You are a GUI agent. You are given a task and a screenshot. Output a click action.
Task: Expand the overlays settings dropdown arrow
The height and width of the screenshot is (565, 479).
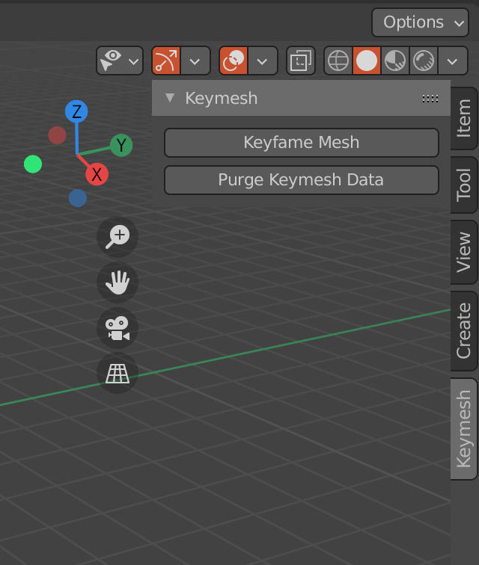pyautogui.click(x=263, y=61)
